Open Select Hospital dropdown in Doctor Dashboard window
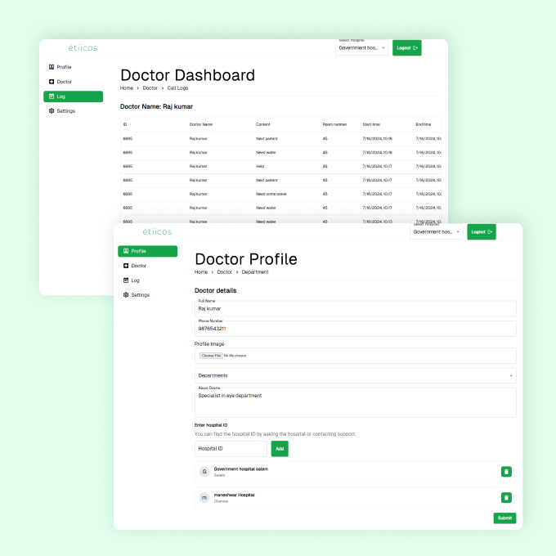Screen dimensions: 556x556 (x=361, y=48)
